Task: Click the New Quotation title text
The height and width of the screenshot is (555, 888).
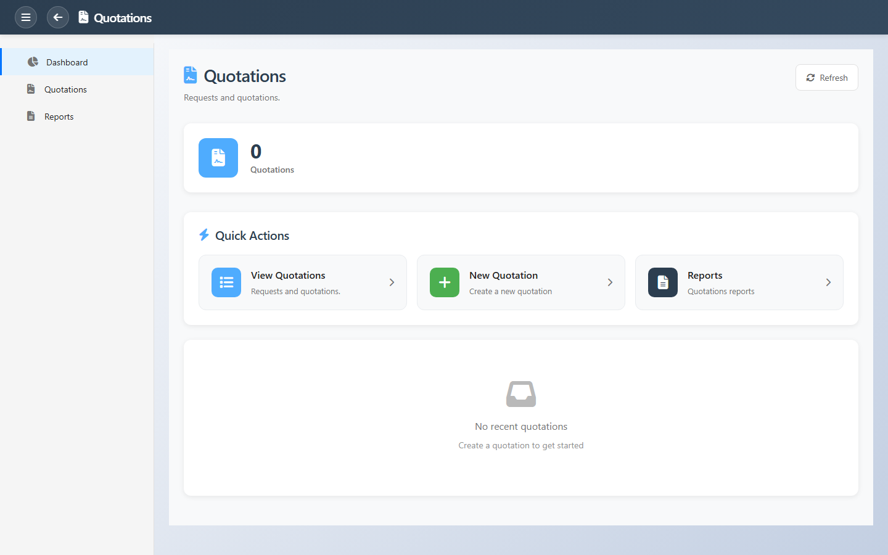Action: (503, 276)
